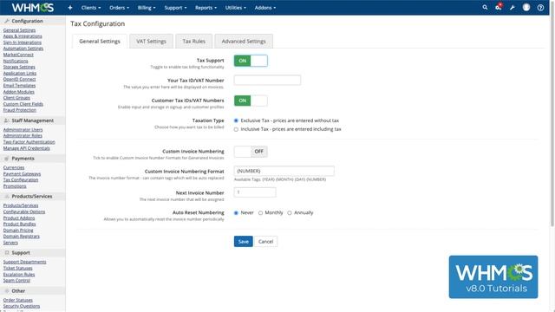This screenshot has height=312, width=555.
Task: Choose Annually for Auto Reset Numbering
Action: click(290, 213)
